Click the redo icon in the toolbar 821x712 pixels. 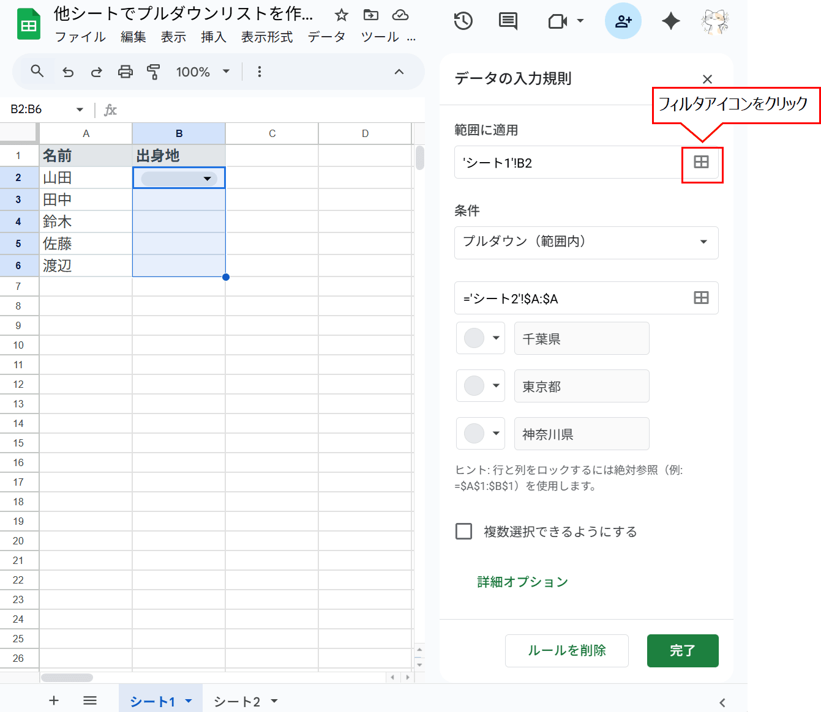point(96,72)
